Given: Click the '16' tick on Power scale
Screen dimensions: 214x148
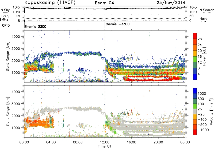Looking at the screenshot, I should [x=200, y=57].
